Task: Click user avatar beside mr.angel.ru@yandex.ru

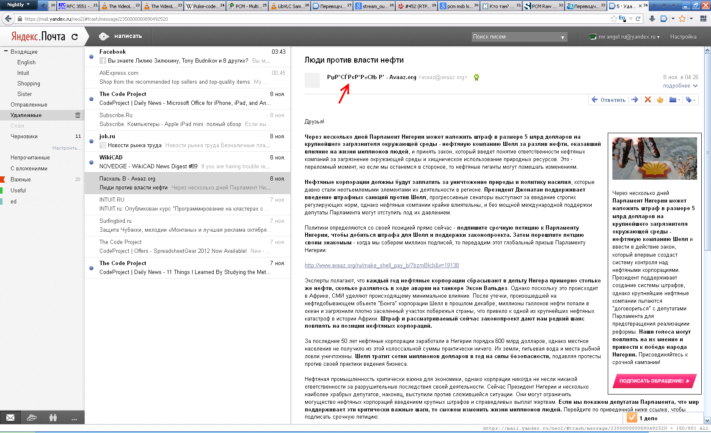Action: 593,37
